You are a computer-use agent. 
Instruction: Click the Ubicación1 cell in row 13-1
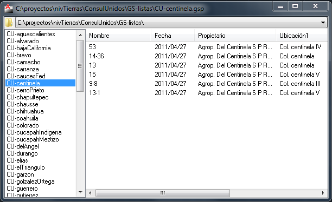pos(299,93)
